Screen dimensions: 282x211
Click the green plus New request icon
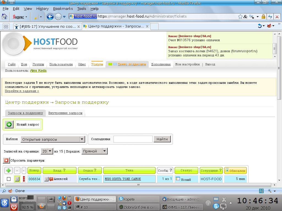tap(9, 124)
